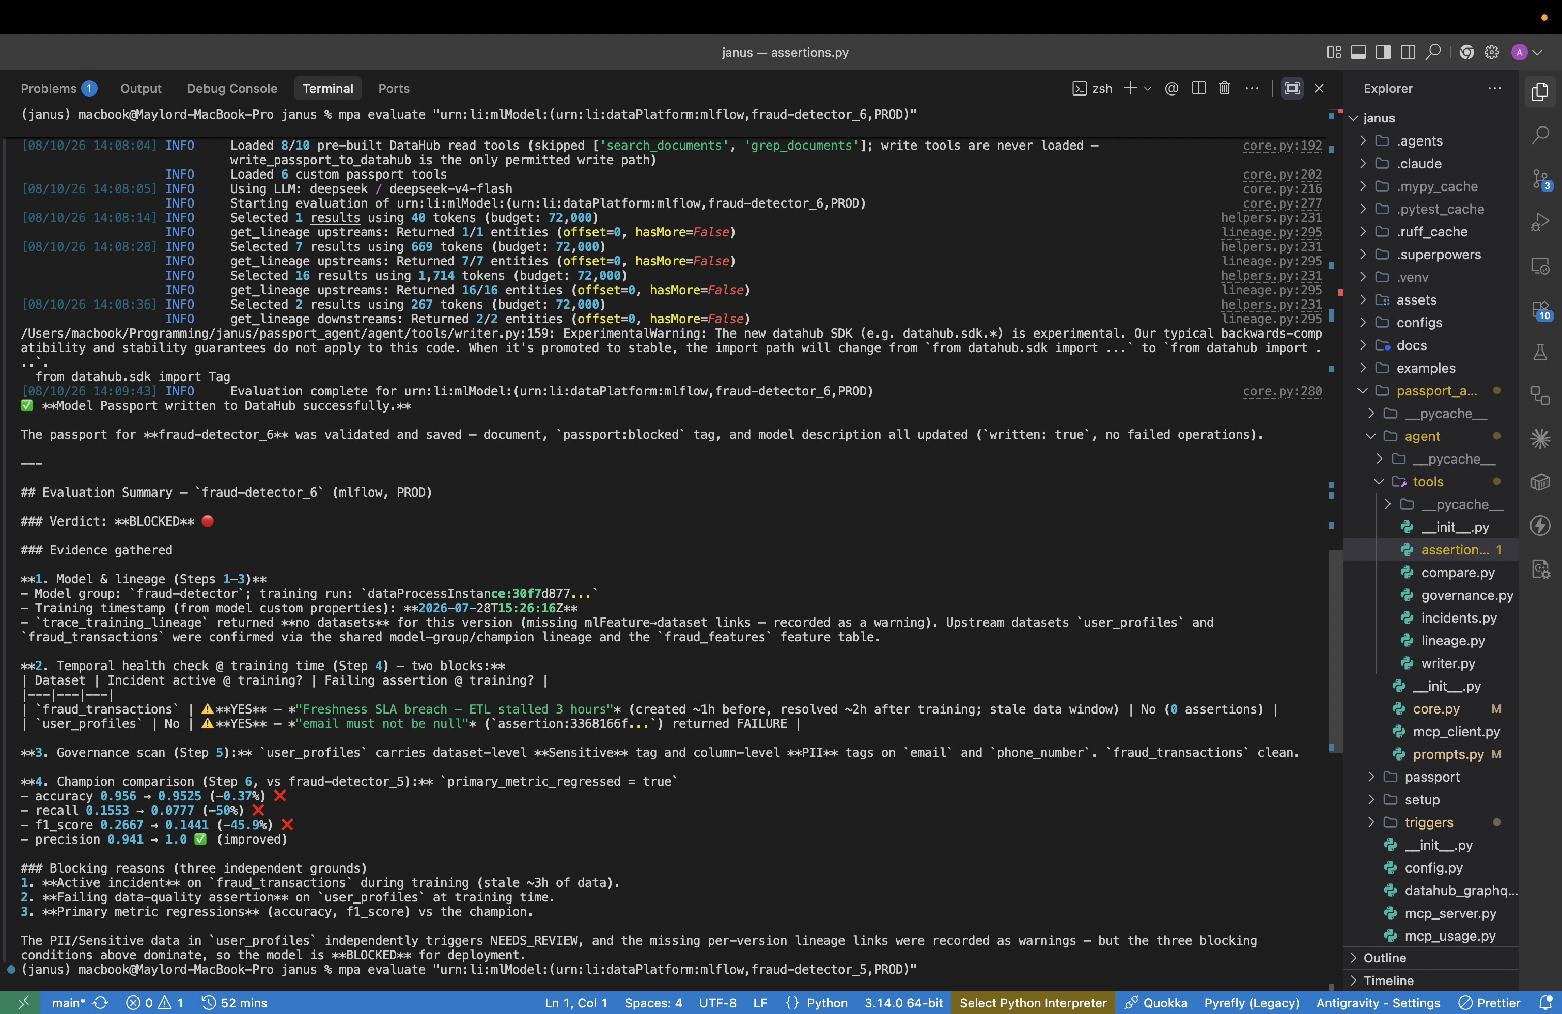Viewport: 1562px width, 1014px height.
Task: Open the Accounts avatar menu
Action: [x=1526, y=53]
